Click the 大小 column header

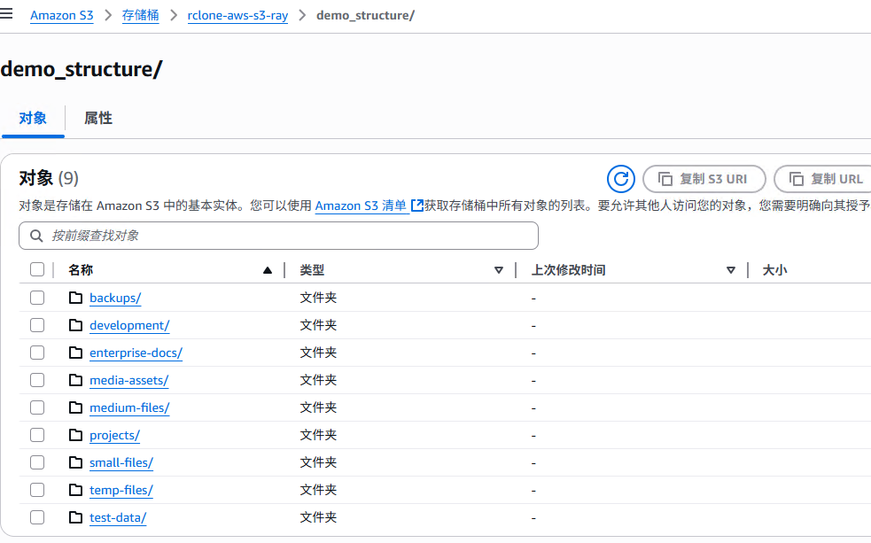[x=774, y=270]
